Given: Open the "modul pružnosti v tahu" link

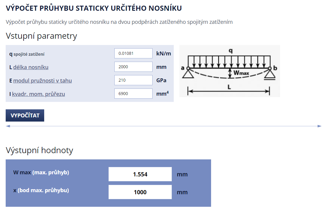Looking at the screenshot, I should (42, 80).
